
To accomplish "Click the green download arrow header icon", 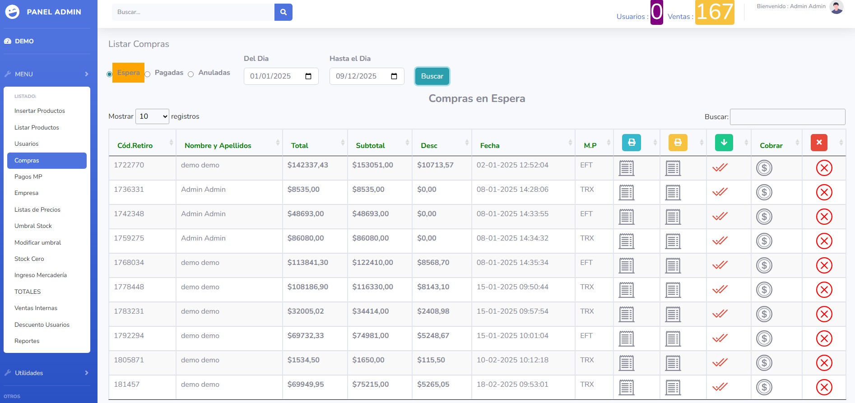I will (724, 143).
